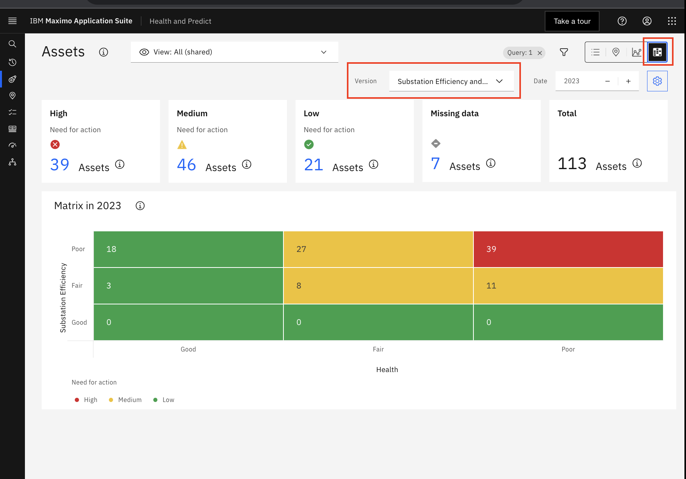
Task: Open the dashboard monitor icon in sidebar
Action: (x=12, y=129)
